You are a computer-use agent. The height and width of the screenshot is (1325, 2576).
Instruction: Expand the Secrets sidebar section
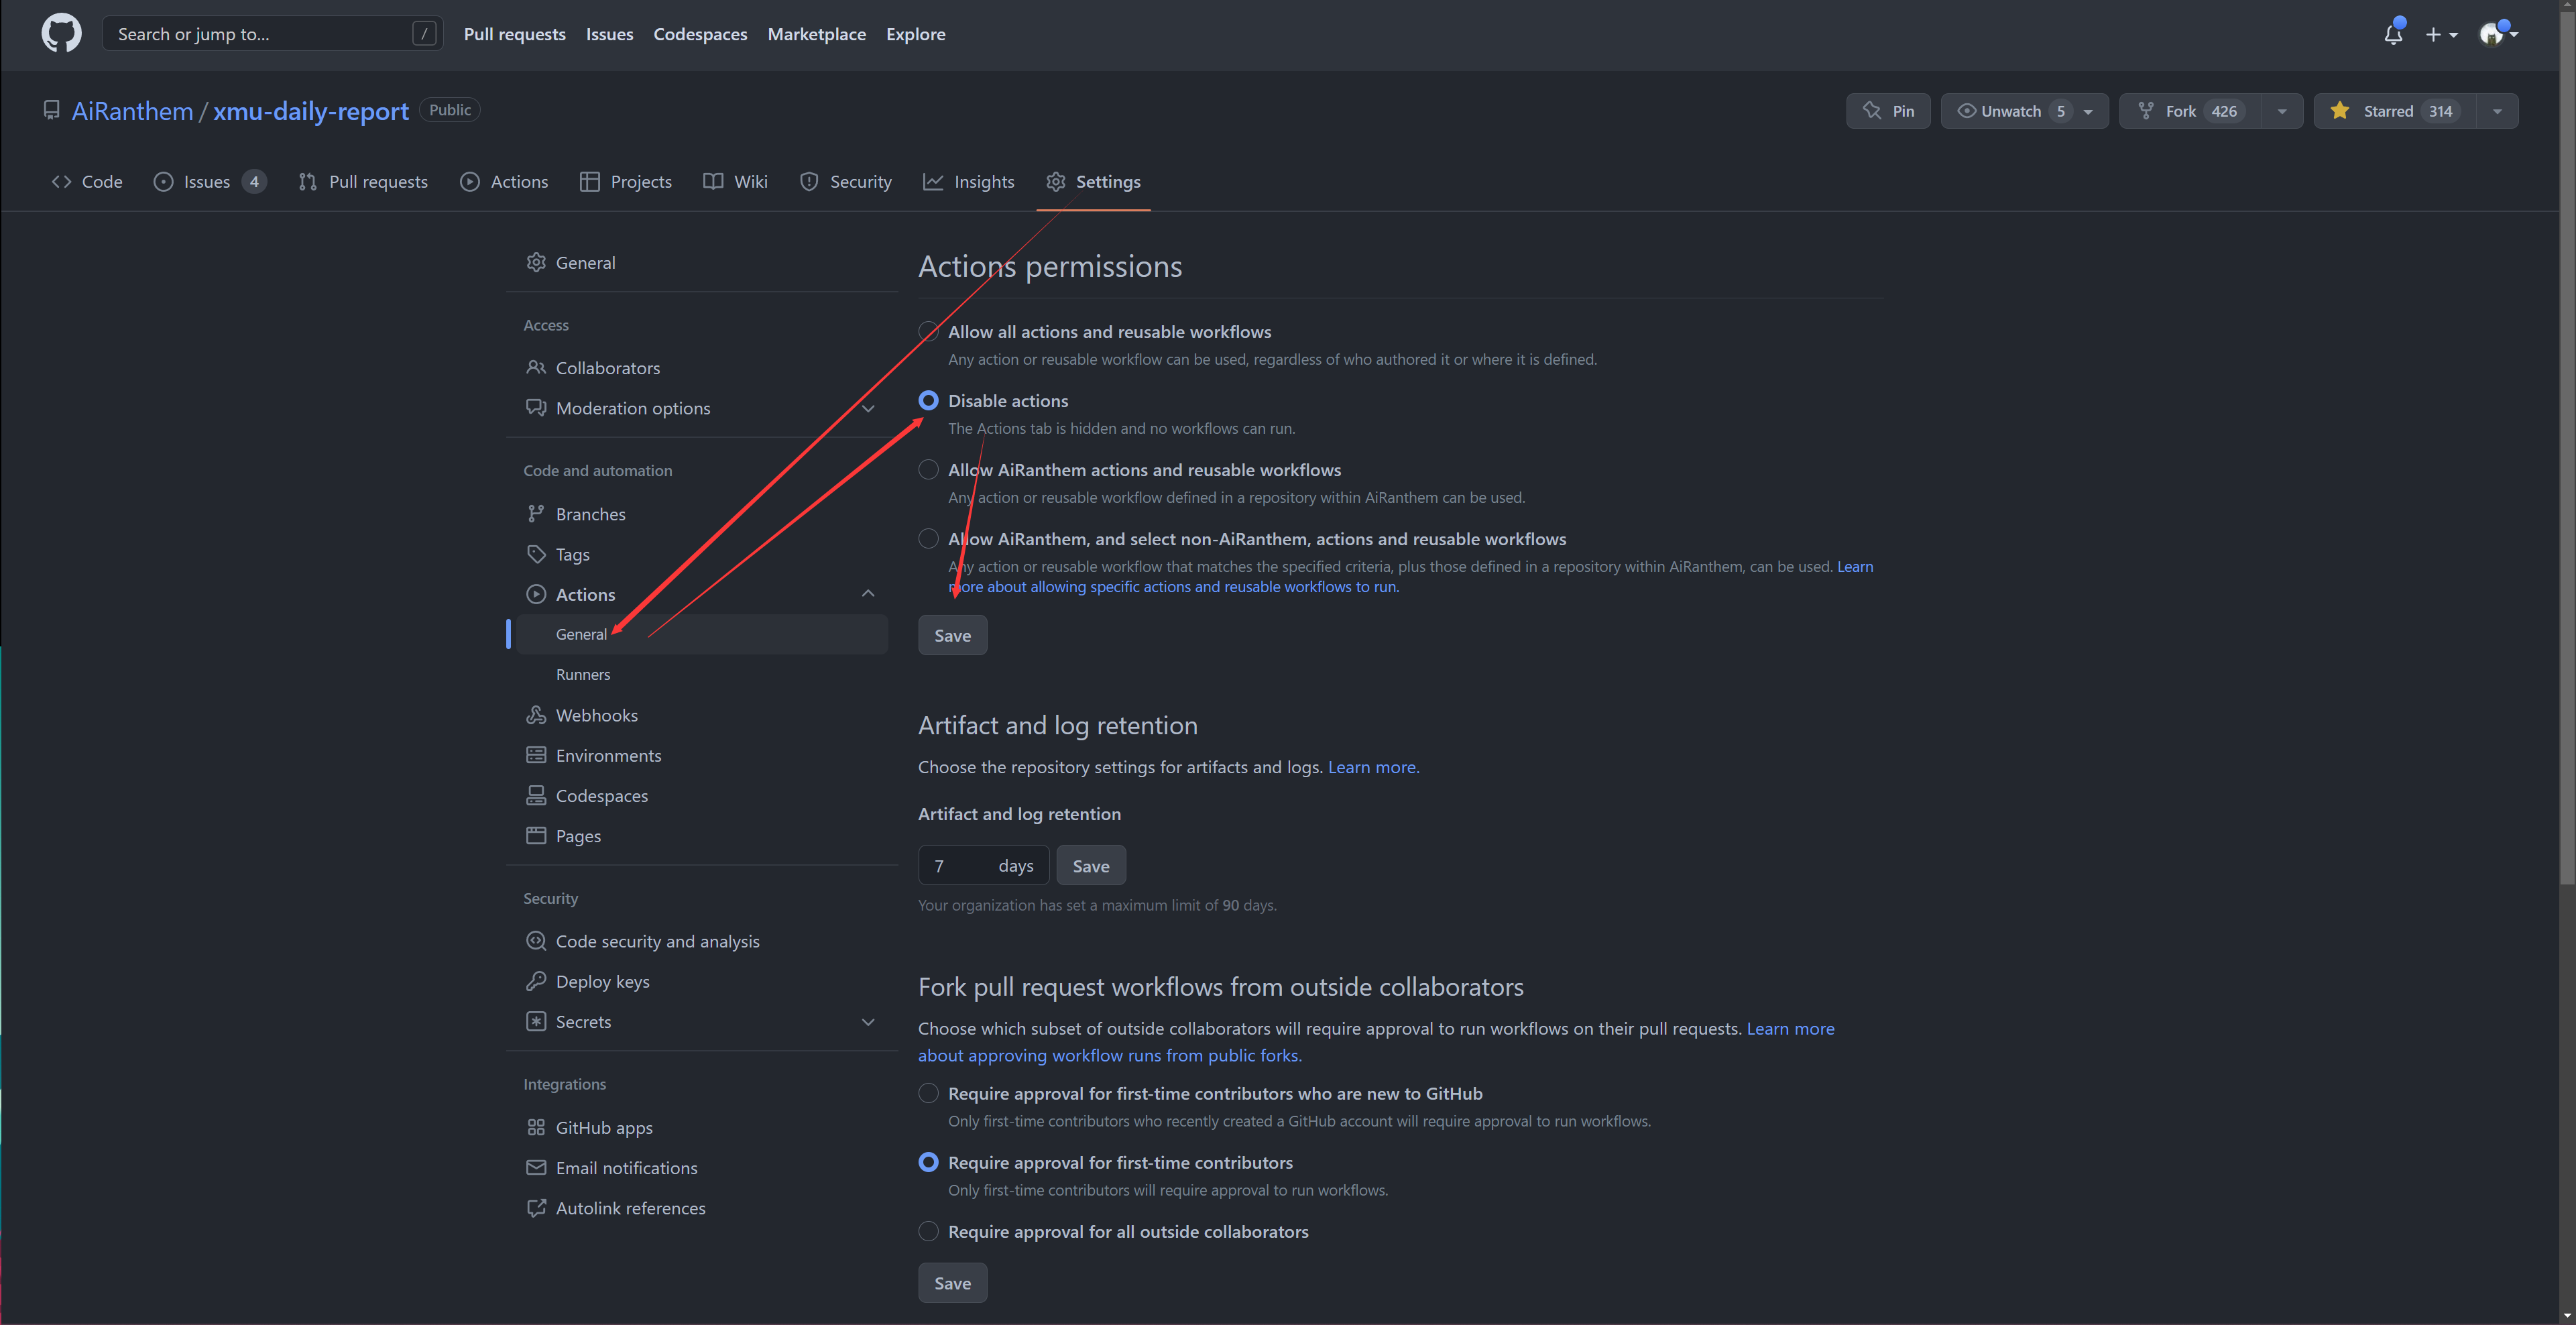pos(867,1021)
